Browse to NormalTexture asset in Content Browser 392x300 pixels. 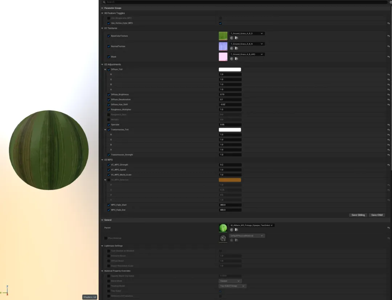click(x=236, y=48)
